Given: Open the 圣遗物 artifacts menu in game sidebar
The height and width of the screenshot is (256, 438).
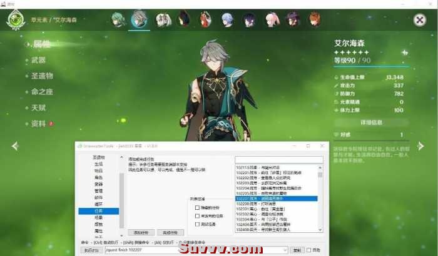Looking at the screenshot, I should coord(42,76).
